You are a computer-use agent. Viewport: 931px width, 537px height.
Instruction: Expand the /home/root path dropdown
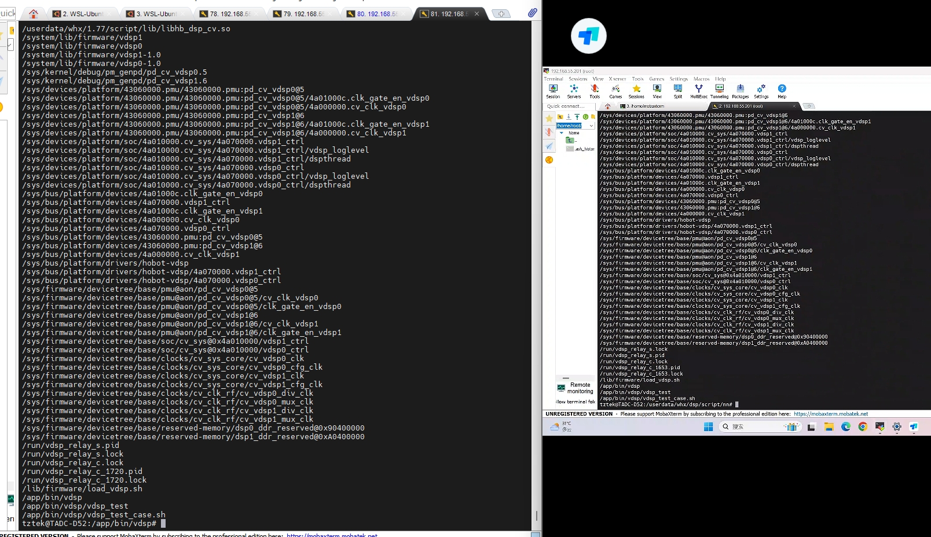591,126
